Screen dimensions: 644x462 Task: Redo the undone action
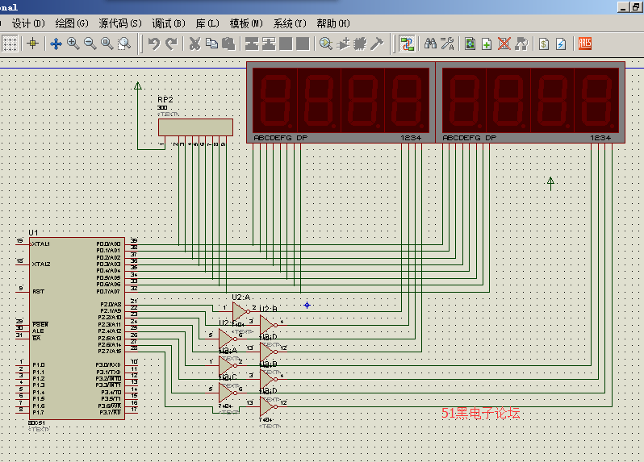171,44
